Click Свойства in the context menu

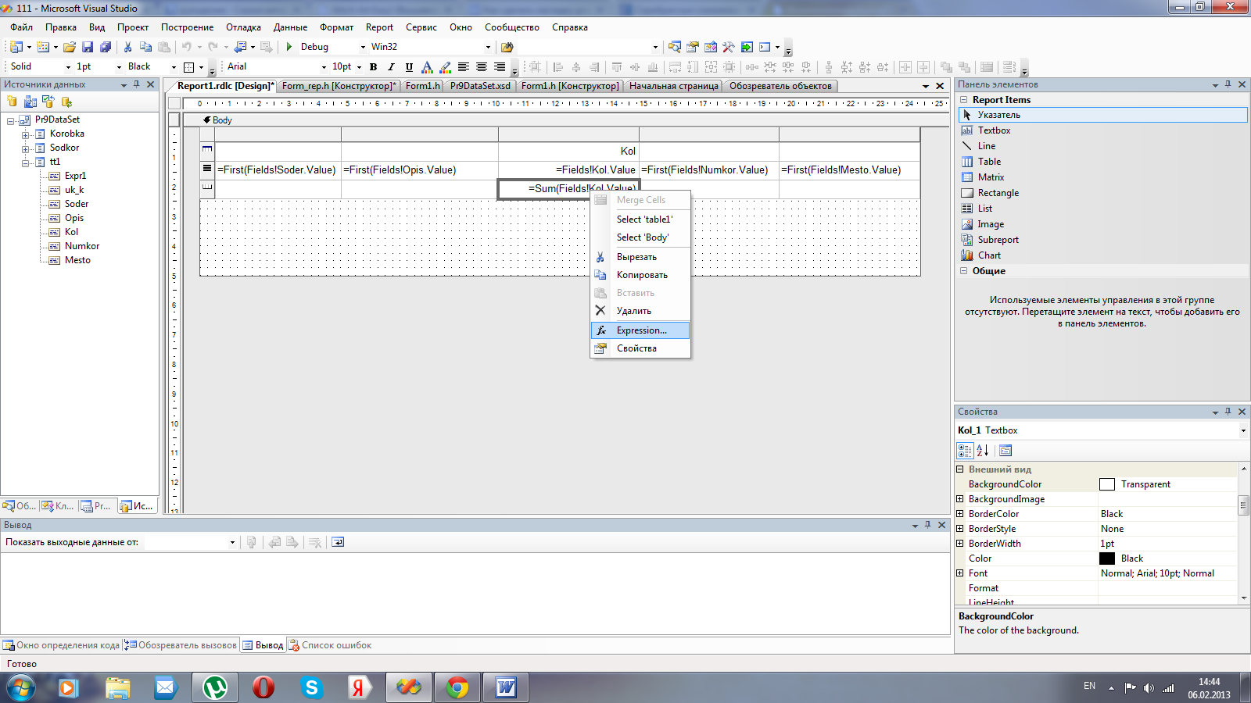tap(640, 348)
